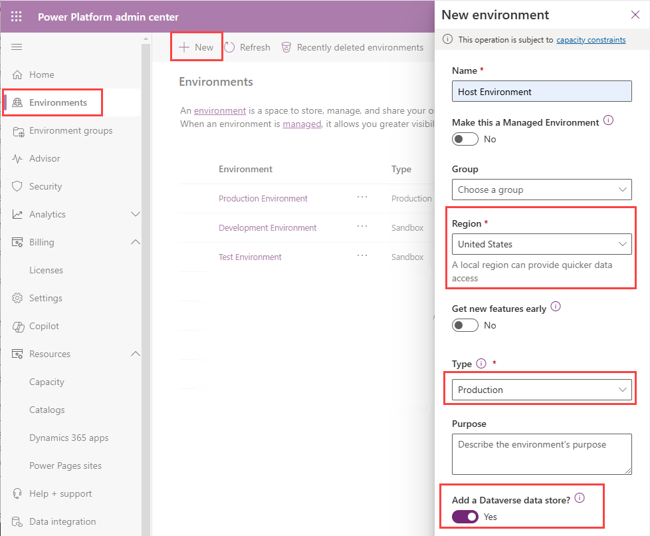
Task: Open the app launcher waffle icon
Action: [16, 17]
